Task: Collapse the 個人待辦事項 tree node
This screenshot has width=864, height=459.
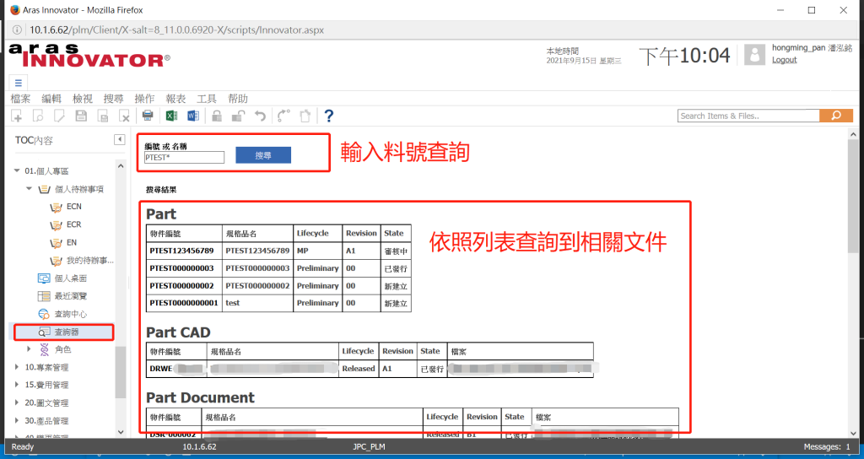Action: (x=30, y=189)
